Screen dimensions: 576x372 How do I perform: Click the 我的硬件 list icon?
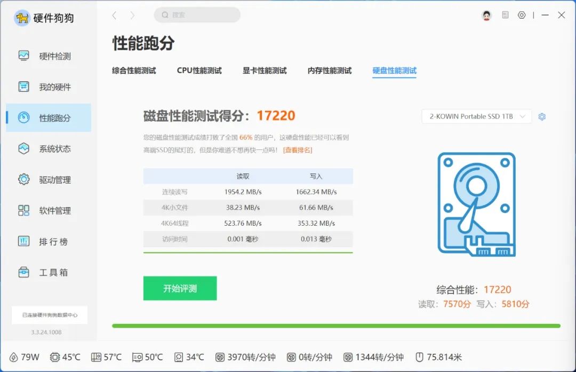click(23, 86)
